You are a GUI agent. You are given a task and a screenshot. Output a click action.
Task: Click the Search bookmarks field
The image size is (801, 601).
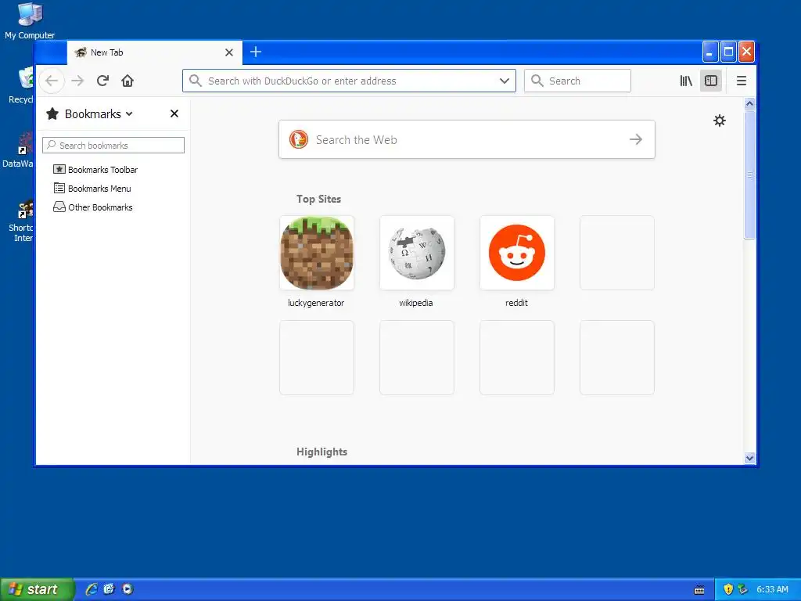[113, 145]
